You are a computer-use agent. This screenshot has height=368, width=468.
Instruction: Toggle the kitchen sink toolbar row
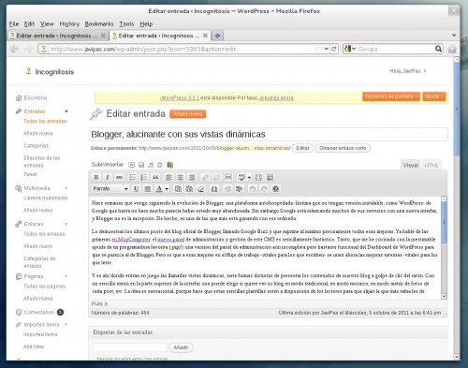[270, 177]
